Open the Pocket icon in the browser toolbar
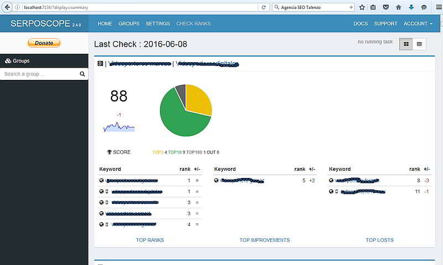 [x=386, y=7]
